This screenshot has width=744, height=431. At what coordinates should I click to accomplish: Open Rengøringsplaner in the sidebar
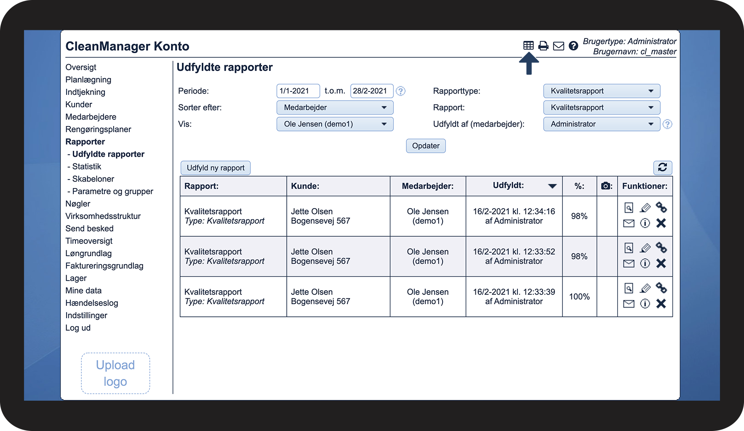[98, 129]
